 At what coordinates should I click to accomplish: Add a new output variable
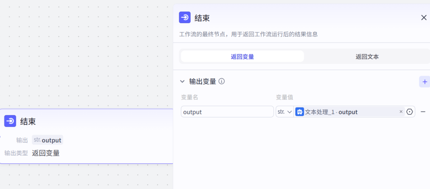point(425,82)
